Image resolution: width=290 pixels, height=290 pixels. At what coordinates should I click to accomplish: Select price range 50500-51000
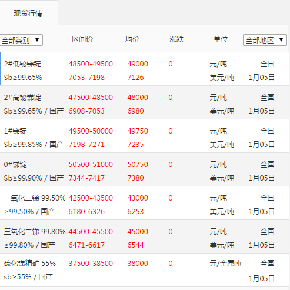click(91, 165)
